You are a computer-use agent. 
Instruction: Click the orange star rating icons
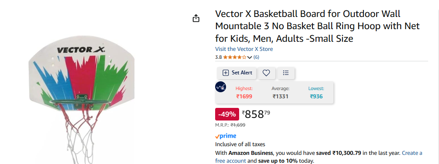[235, 57]
